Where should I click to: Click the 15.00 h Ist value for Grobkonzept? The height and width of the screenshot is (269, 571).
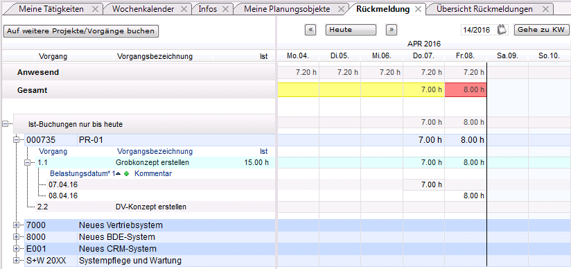[x=256, y=163]
